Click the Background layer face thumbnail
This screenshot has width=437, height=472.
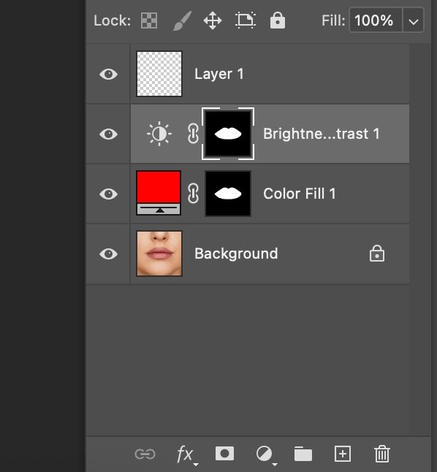(x=159, y=254)
